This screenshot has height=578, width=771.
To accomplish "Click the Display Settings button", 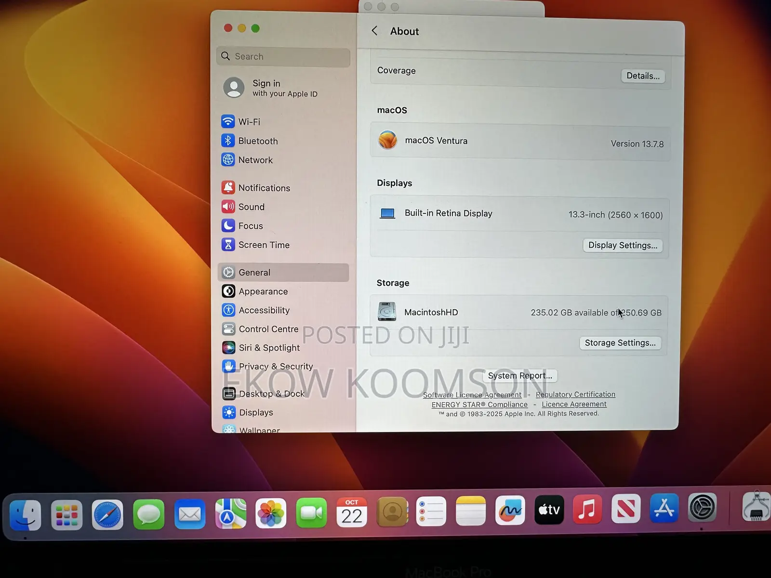I will [623, 245].
